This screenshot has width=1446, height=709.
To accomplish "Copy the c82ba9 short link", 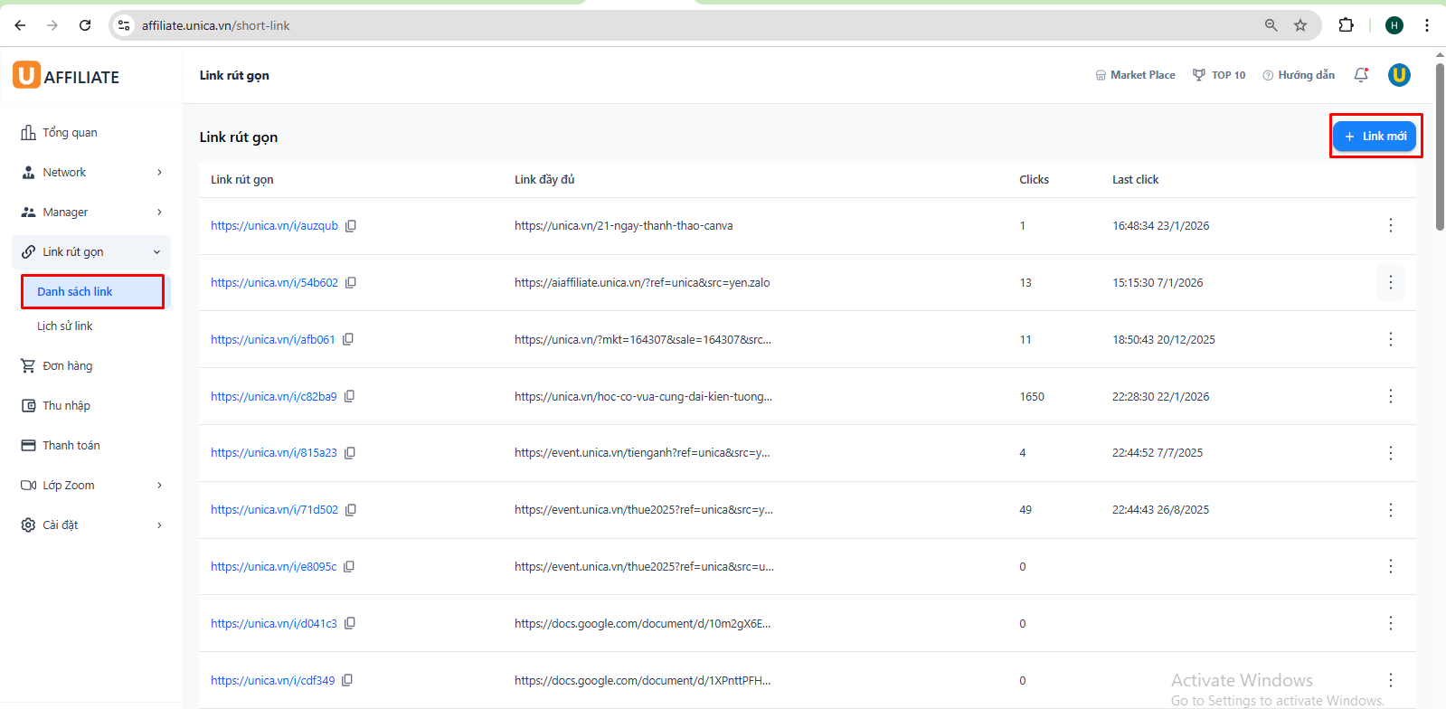I will click(x=349, y=396).
